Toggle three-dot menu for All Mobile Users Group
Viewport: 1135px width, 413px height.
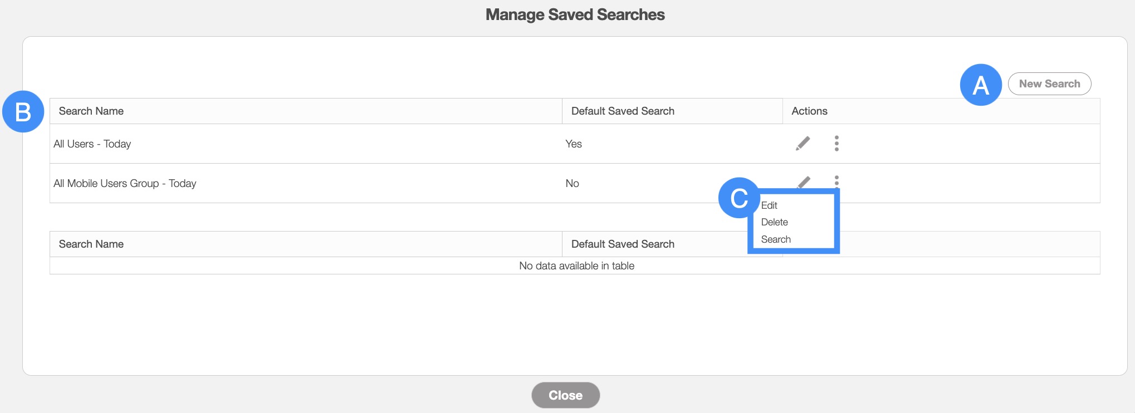pos(836,180)
